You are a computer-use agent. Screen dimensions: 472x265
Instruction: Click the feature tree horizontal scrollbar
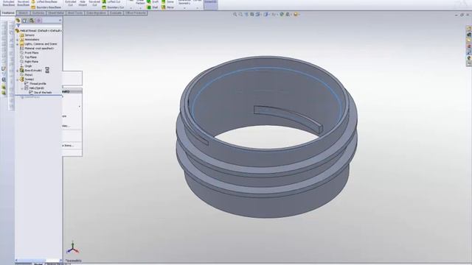38,260
